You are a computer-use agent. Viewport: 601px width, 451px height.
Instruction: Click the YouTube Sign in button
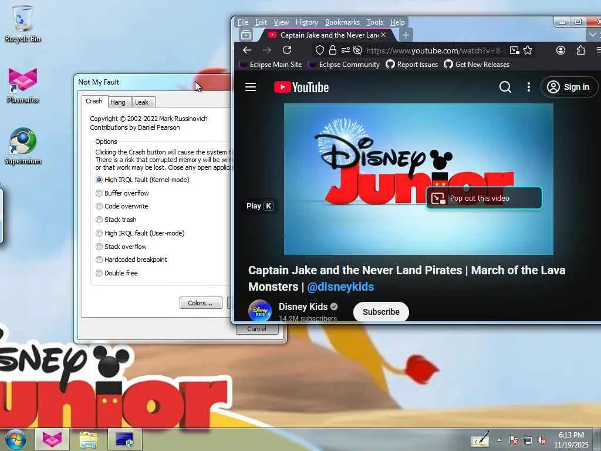pyautogui.click(x=569, y=87)
